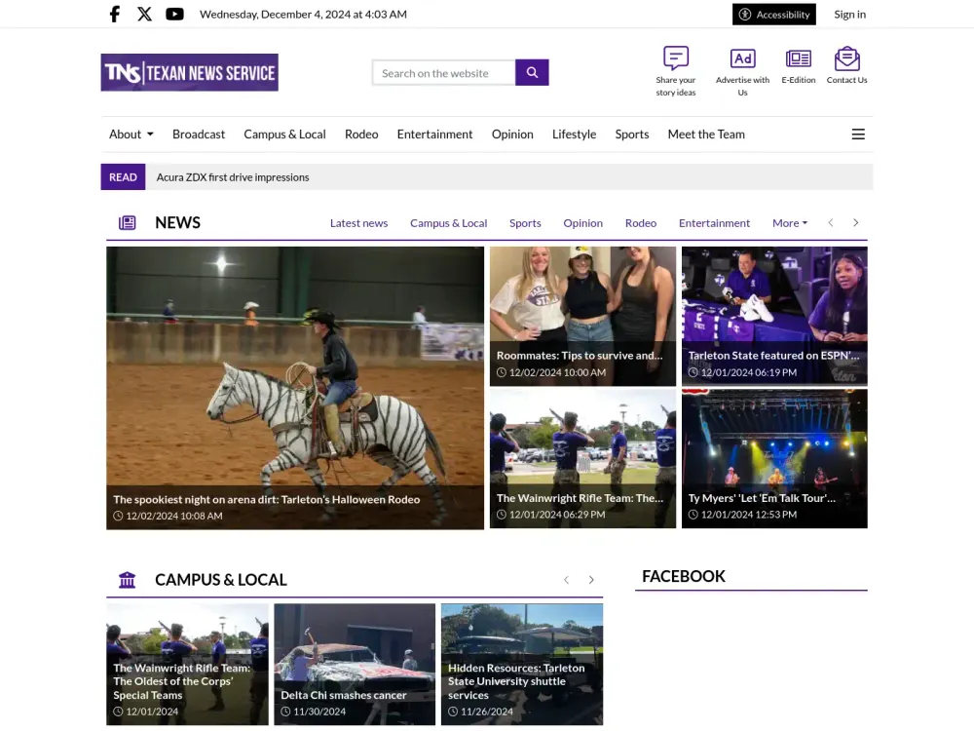Open the Facebook icon in the top bar
The width and height of the screenshot is (974, 731).
(114, 14)
